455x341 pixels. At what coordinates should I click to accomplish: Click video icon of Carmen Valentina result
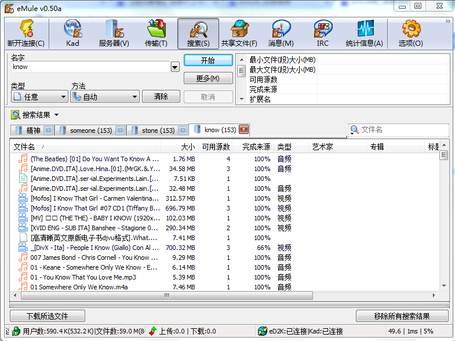pos(23,198)
